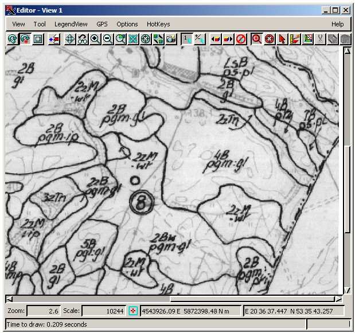Toggle the pressed redraw icon with red mark
355x333 pixels.
[x=25, y=39]
